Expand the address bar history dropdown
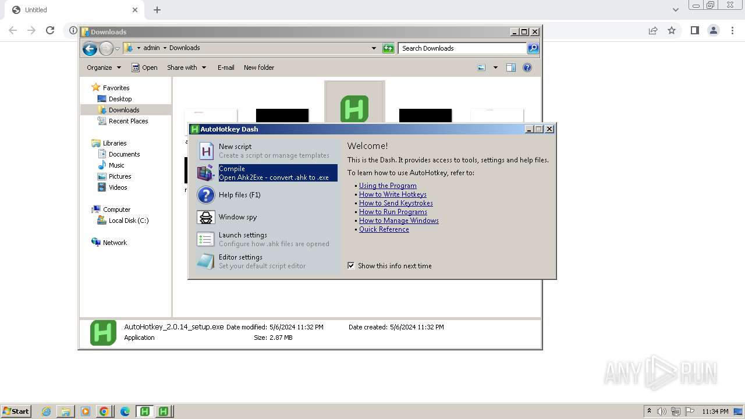 pyautogui.click(x=374, y=48)
